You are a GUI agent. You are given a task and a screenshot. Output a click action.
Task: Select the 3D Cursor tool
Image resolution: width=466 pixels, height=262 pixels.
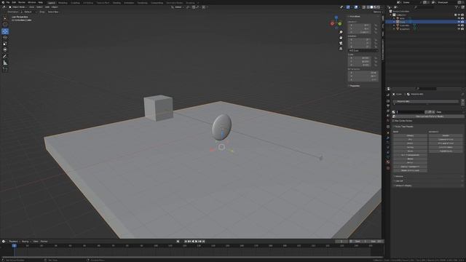pyautogui.click(x=5, y=25)
